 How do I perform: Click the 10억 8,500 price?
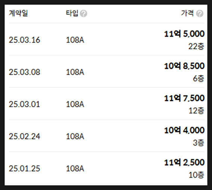coord(184,66)
